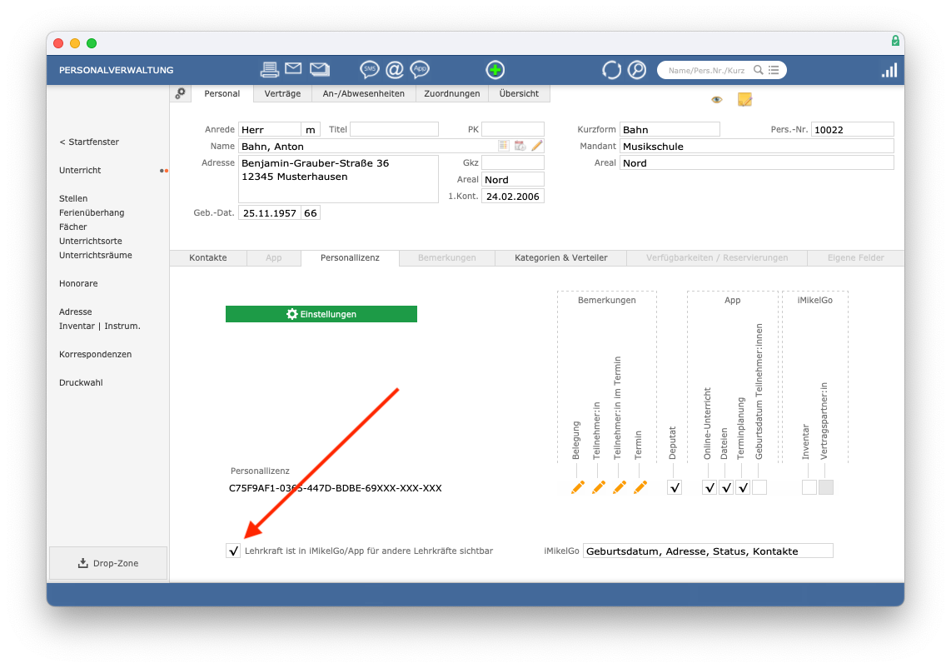Viewport: 951px width, 668px height.
Task: Click the gears icon left of Personal tab
Action: click(x=180, y=93)
